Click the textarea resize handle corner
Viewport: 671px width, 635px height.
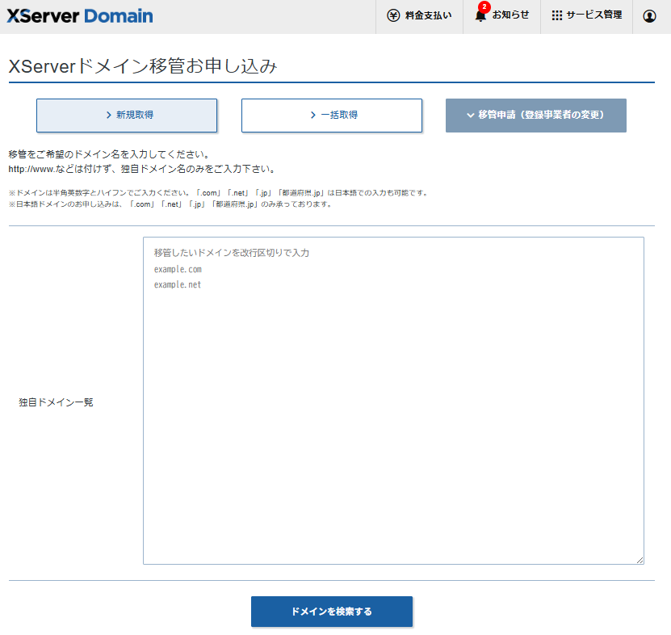[x=640, y=560]
